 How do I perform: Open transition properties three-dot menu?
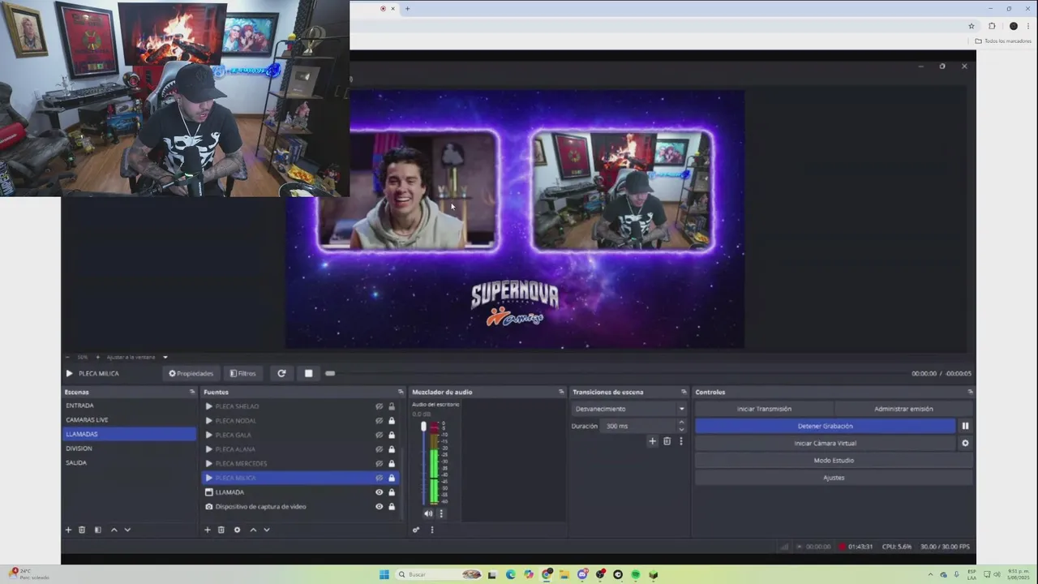pos(680,441)
